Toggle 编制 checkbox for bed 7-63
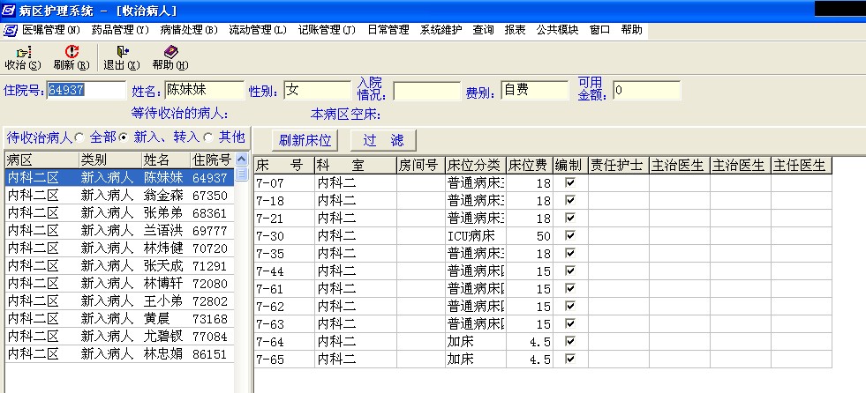866x393 pixels. pos(570,324)
